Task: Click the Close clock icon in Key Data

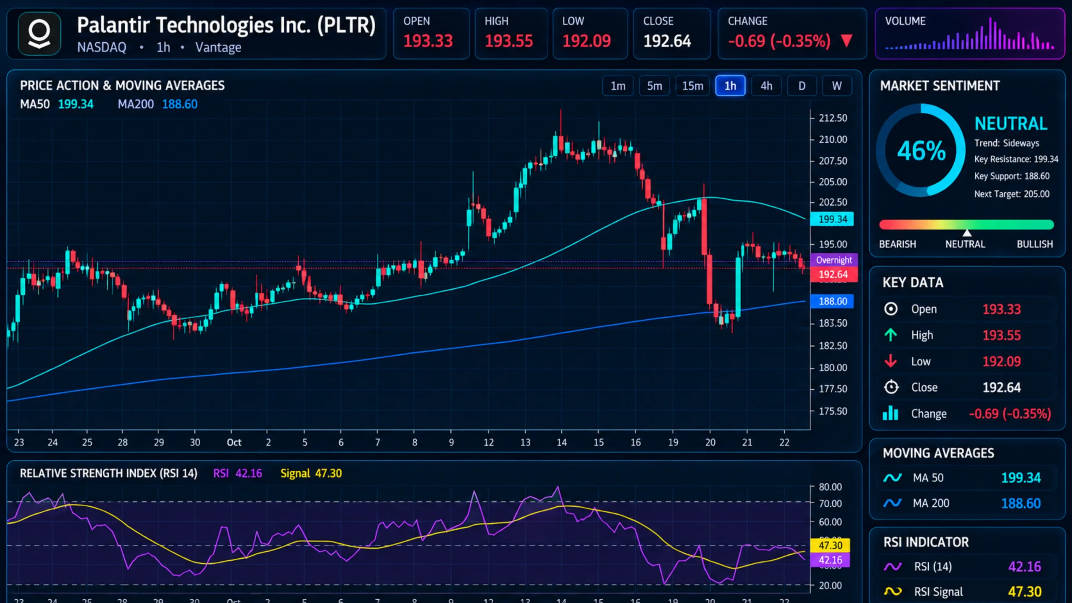Action: click(x=891, y=387)
